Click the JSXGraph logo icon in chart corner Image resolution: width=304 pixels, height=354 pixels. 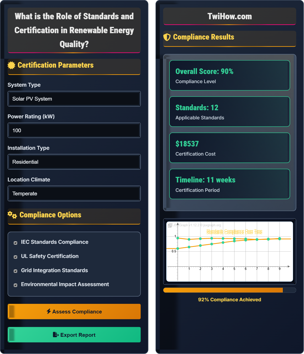pyautogui.click(x=170, y=225)
